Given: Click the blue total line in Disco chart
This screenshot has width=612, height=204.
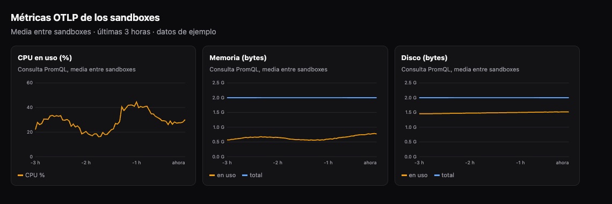Looking at the screenshot, I should 494,98.
